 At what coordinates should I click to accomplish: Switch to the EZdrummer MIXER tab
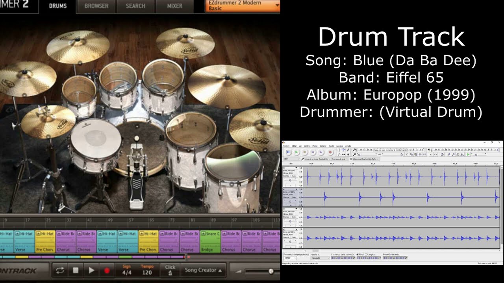pos(174,6)
